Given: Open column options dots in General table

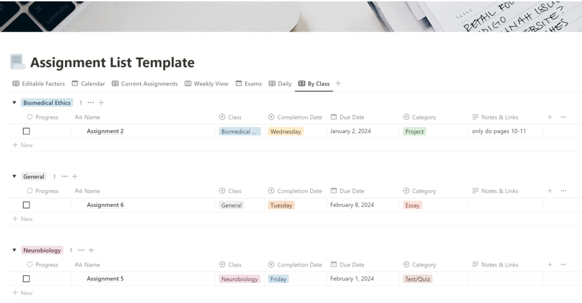Looking at the screenshot, I should 563,191.
